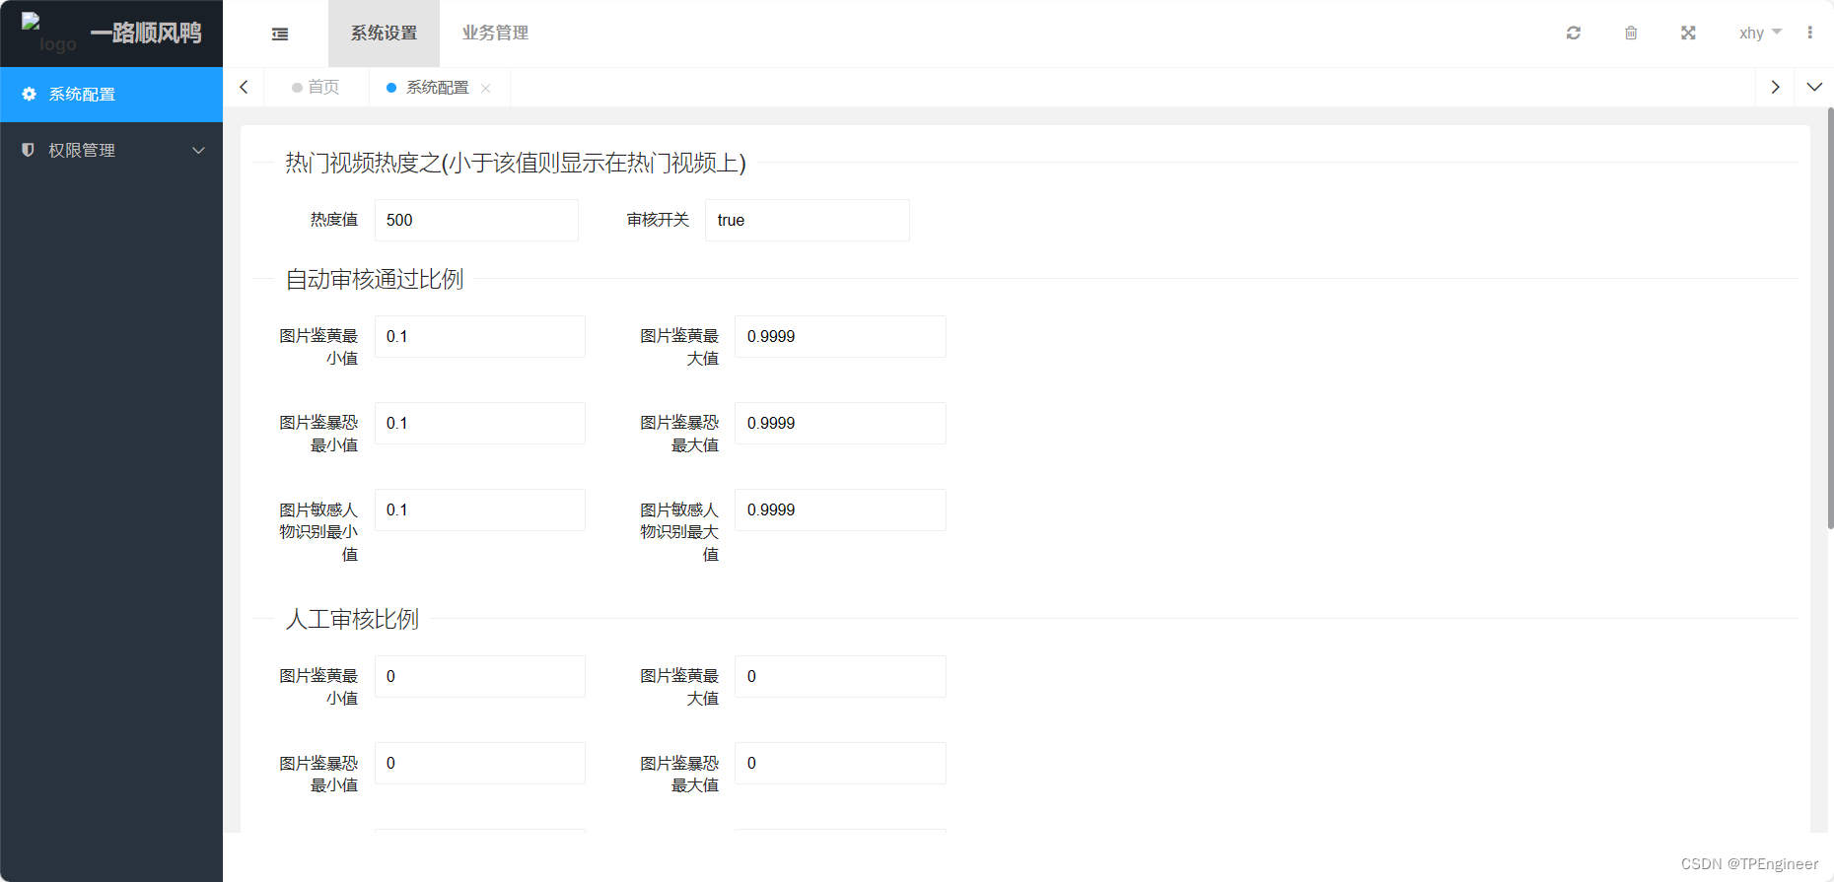Edit manual-review 图片鉴暴恐最小值 field
Image resolution: width=1834 pixels, height=882 pixels.
[479, 763]
